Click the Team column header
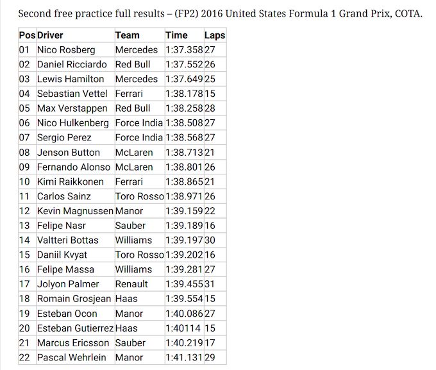 [128, 35]
